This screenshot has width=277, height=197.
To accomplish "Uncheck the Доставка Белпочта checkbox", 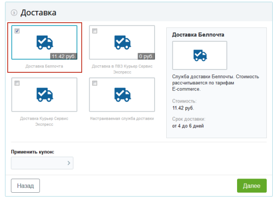I will (17, 31).
